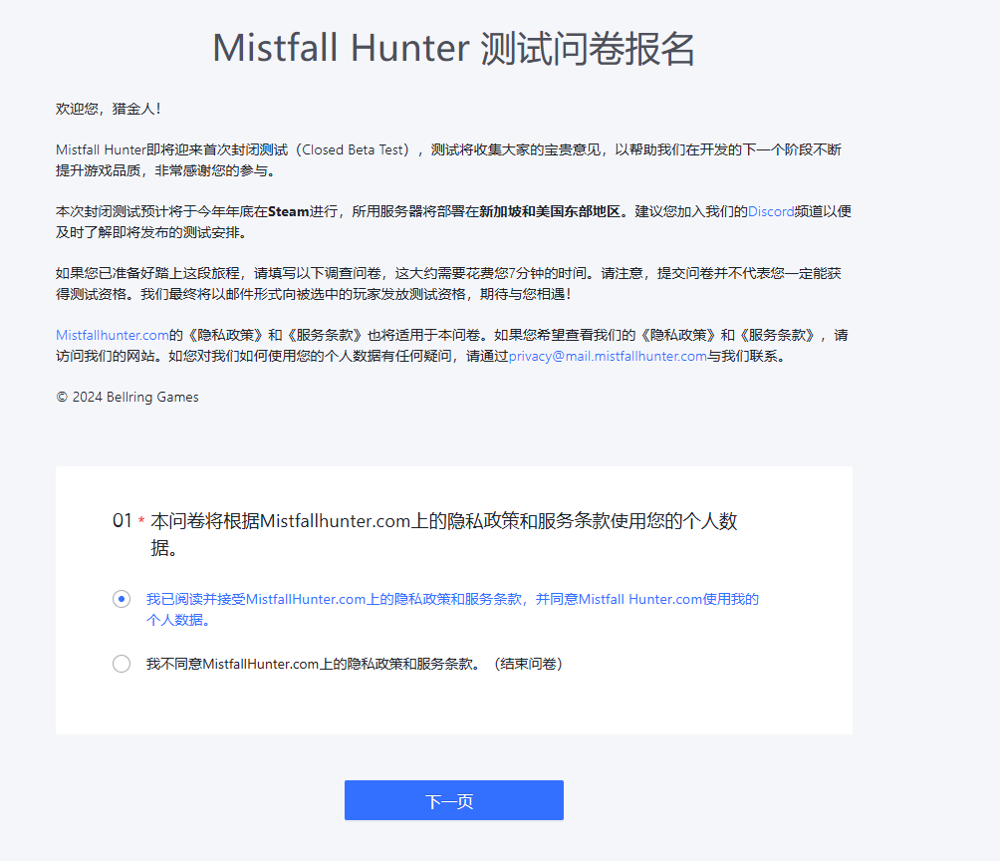Click the question 01 text about personal data
Screen dimensions: 1000x861
click(444, 533)
